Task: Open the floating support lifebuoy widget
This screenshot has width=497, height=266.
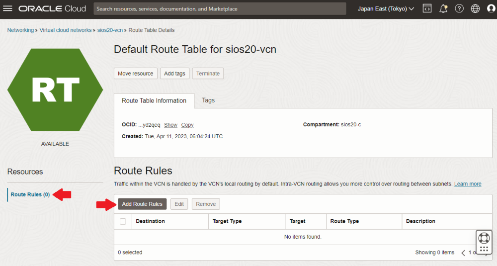Action: tap(484, 238)
